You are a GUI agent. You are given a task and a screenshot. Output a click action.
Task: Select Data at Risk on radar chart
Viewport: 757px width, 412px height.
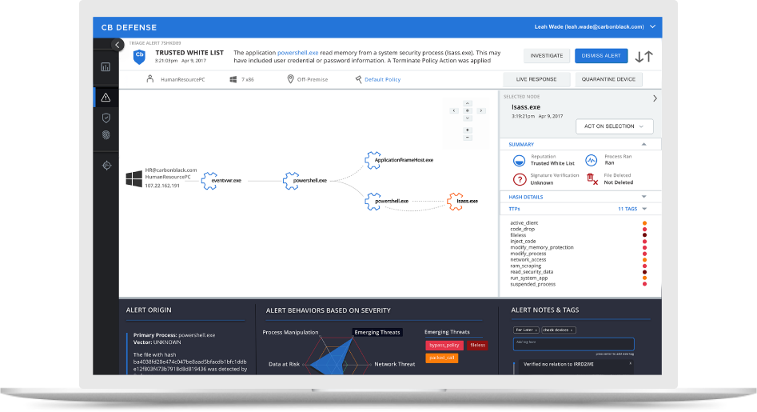(284, 364)
